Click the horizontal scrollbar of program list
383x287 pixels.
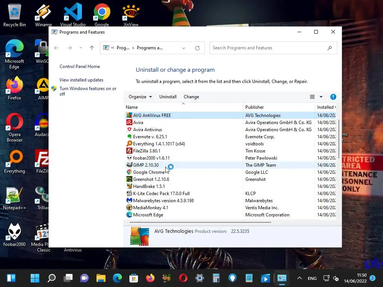click(200, 222)
